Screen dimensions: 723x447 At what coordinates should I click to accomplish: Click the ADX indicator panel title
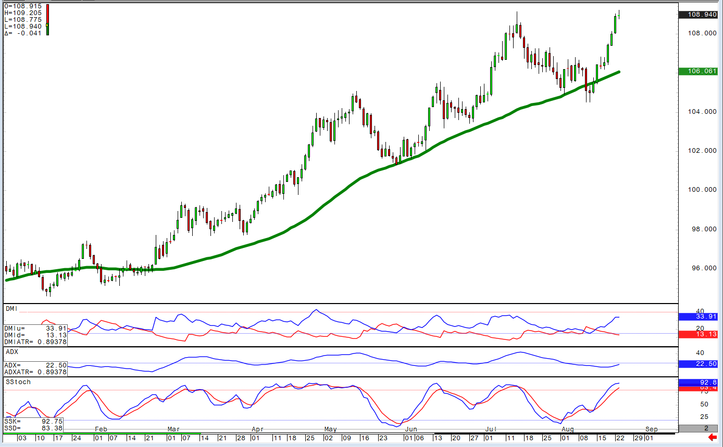11,352
